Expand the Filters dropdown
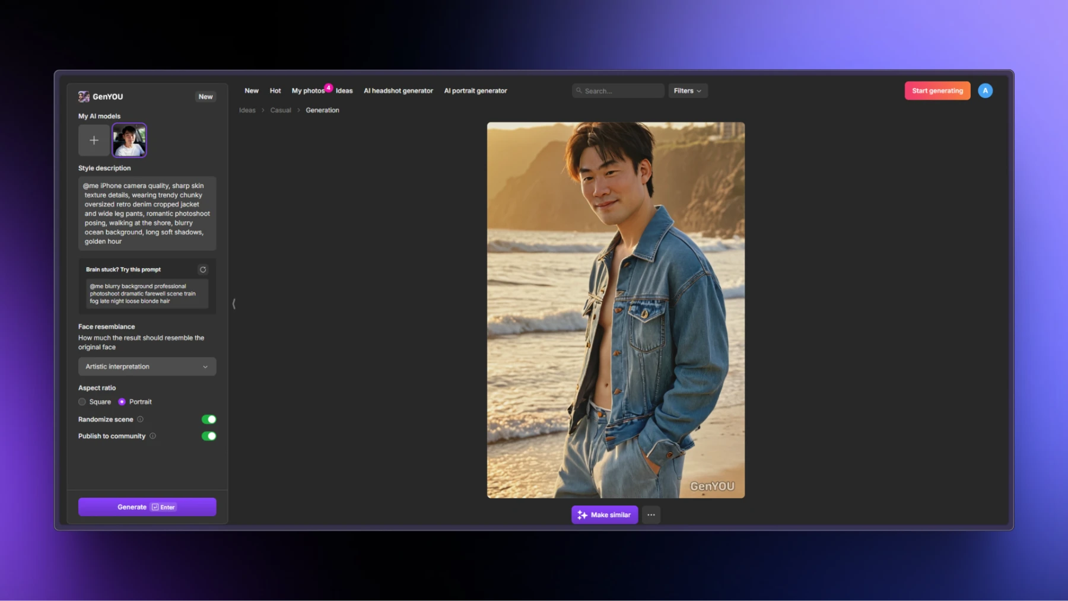Viewport: 1068px width, 601px height. 688,90
